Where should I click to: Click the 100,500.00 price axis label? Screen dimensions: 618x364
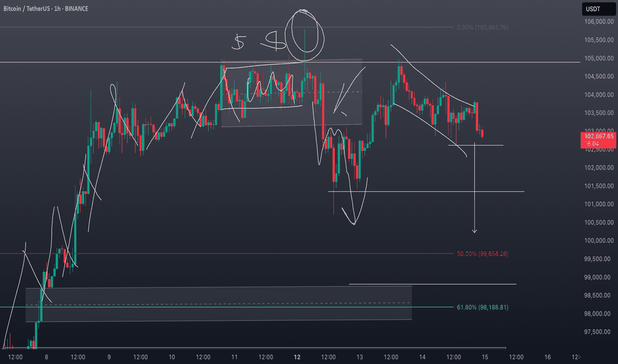pyautogui.click(x=599, y=222)
